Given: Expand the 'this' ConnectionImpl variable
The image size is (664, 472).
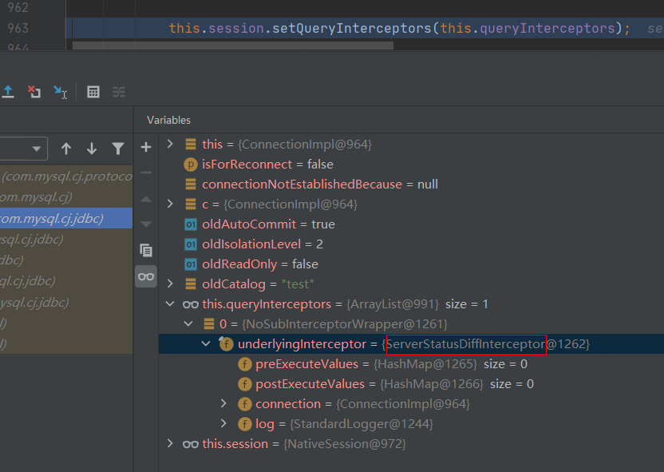Looking at the screenshot, I should [169, 145].
